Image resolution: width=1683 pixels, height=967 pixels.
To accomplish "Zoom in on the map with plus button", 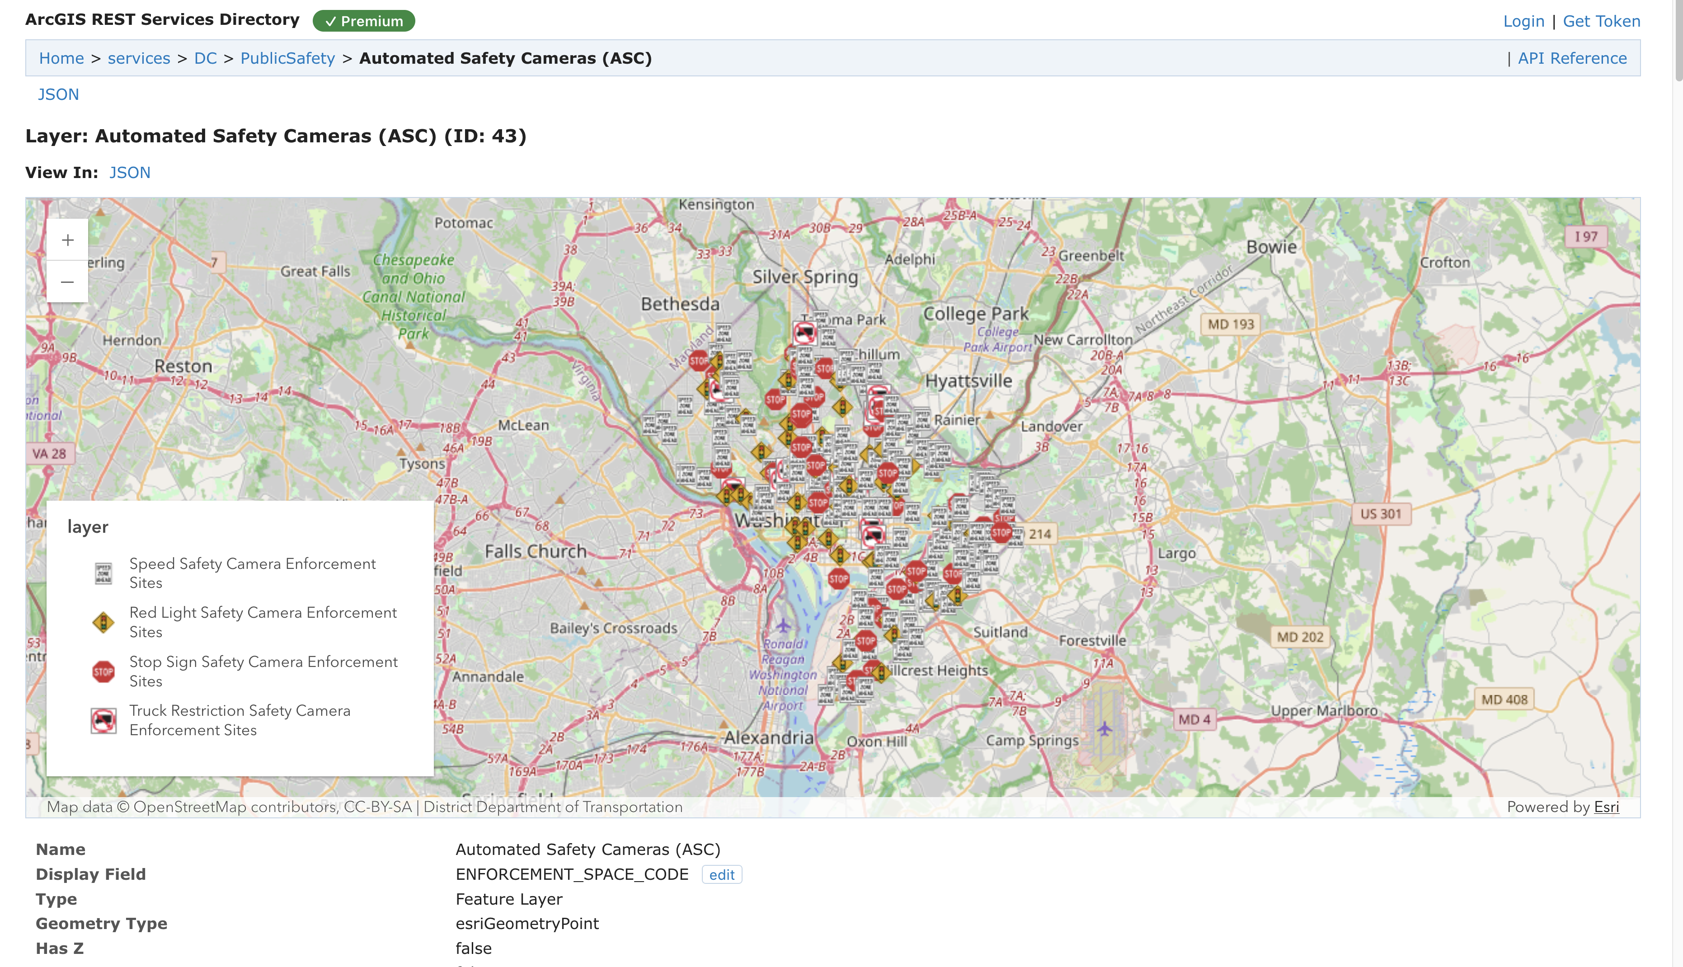I will pyautogui.click(x=67, y=240).
